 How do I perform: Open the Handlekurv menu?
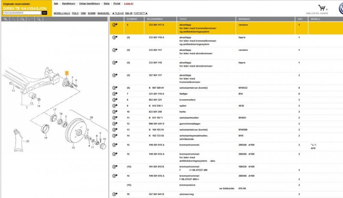click(x=69, y=3)
